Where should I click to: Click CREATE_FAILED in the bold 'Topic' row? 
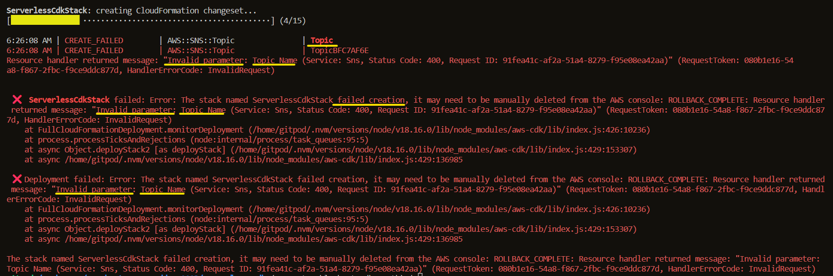click(94, 40)
